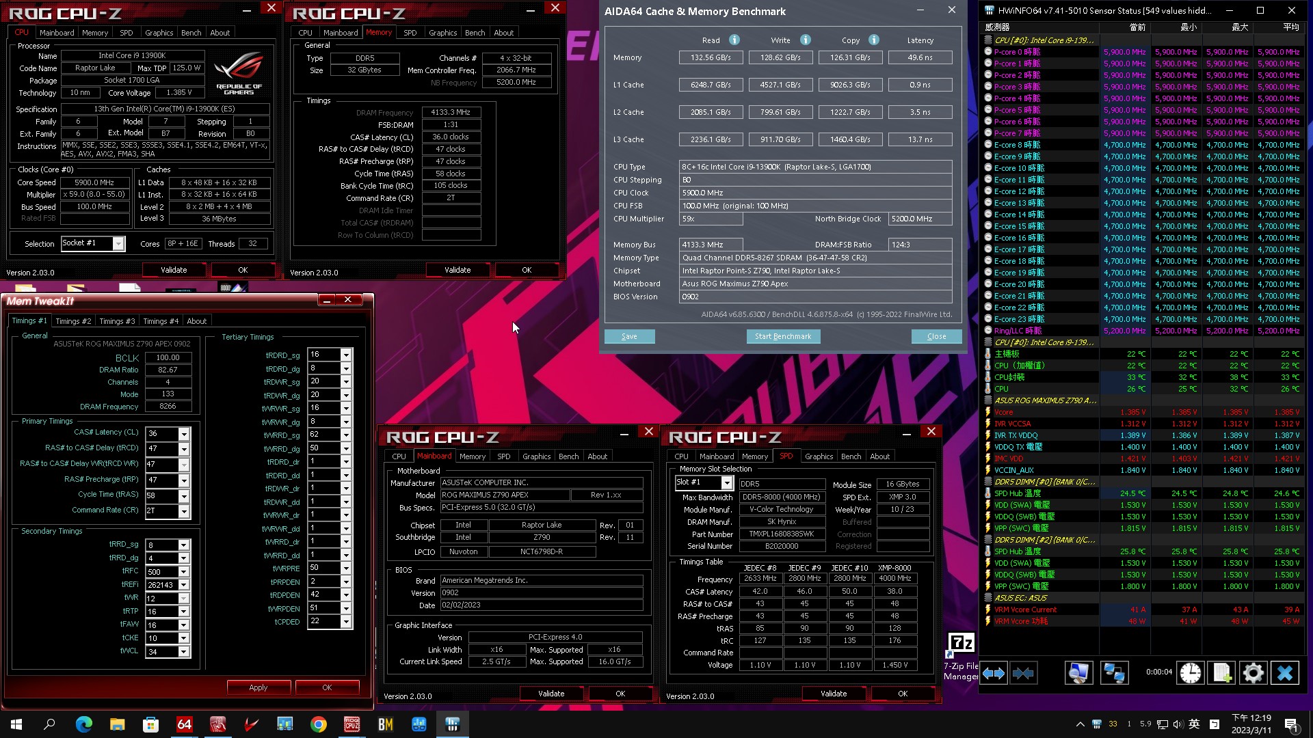Open Mainboard tab in top-left CPU-Z window
Image resolution: width=1313 pixels, height=738 pixels.
(57, 33)
